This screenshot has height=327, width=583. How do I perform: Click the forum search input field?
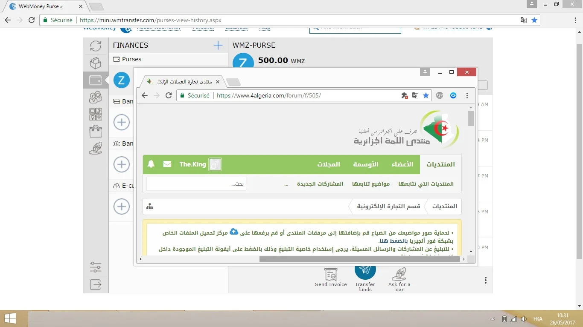click(196, 184)
